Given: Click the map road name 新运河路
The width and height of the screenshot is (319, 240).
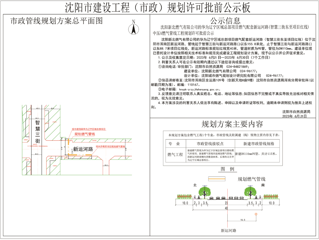Looking at the screenshot, I should [x=83, y=149].
